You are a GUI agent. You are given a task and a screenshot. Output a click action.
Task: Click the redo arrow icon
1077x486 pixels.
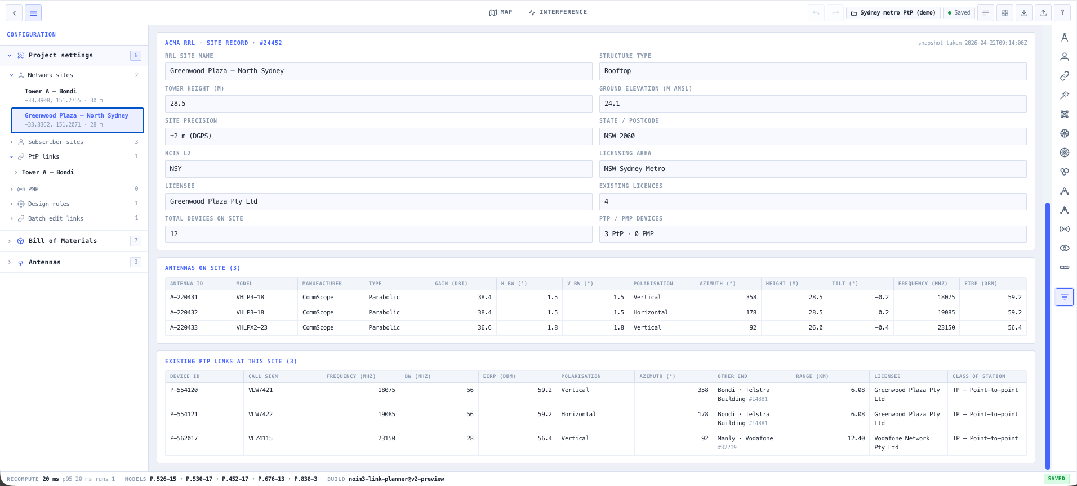tap(835, 13)
